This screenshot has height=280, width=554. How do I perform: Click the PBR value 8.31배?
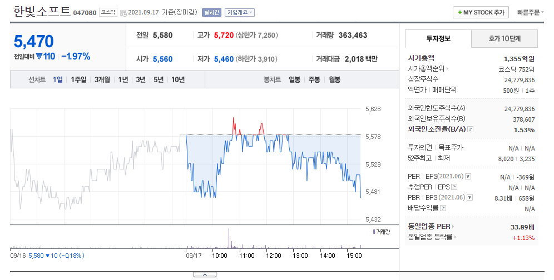pyautogui.click(x=503, y=198)
